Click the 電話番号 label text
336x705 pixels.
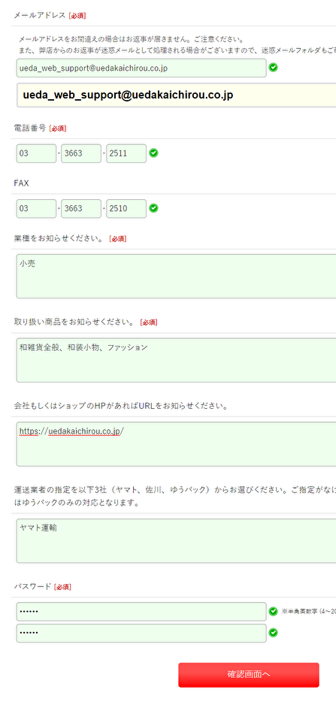pos(29,128)
